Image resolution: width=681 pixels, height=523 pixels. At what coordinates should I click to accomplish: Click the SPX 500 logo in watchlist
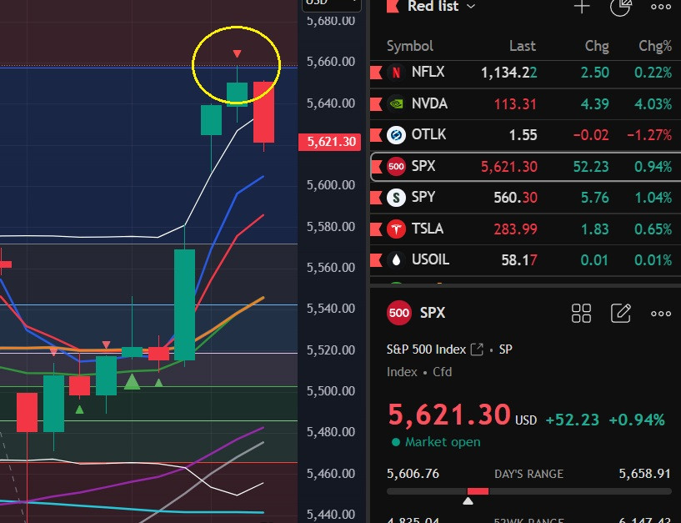click(x=396, y=167)
